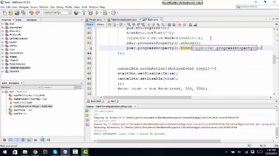Toggle Sort by Name filter in Navigator

click(x=42, y=140)
